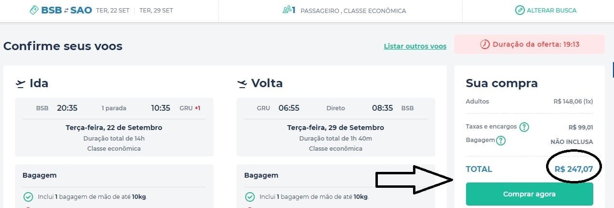Click the 1 parada stop indicator
This screenshot has height=208, width=614.
tap(114, 108)
